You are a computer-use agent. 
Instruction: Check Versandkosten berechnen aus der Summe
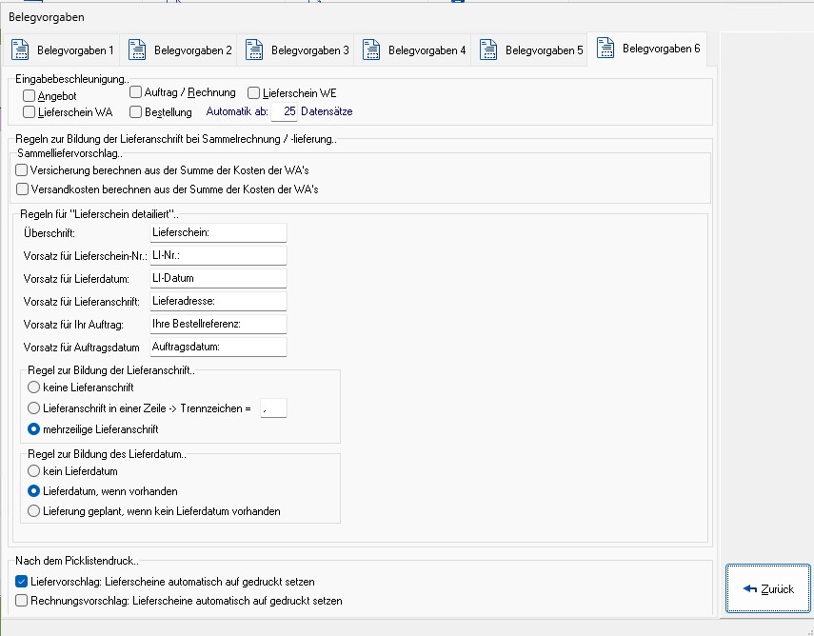(x=22, y=189)
